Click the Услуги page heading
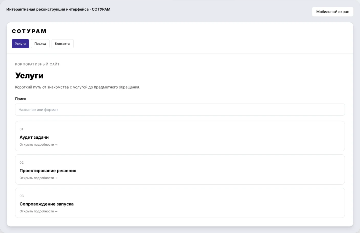 tap(29, 76)
